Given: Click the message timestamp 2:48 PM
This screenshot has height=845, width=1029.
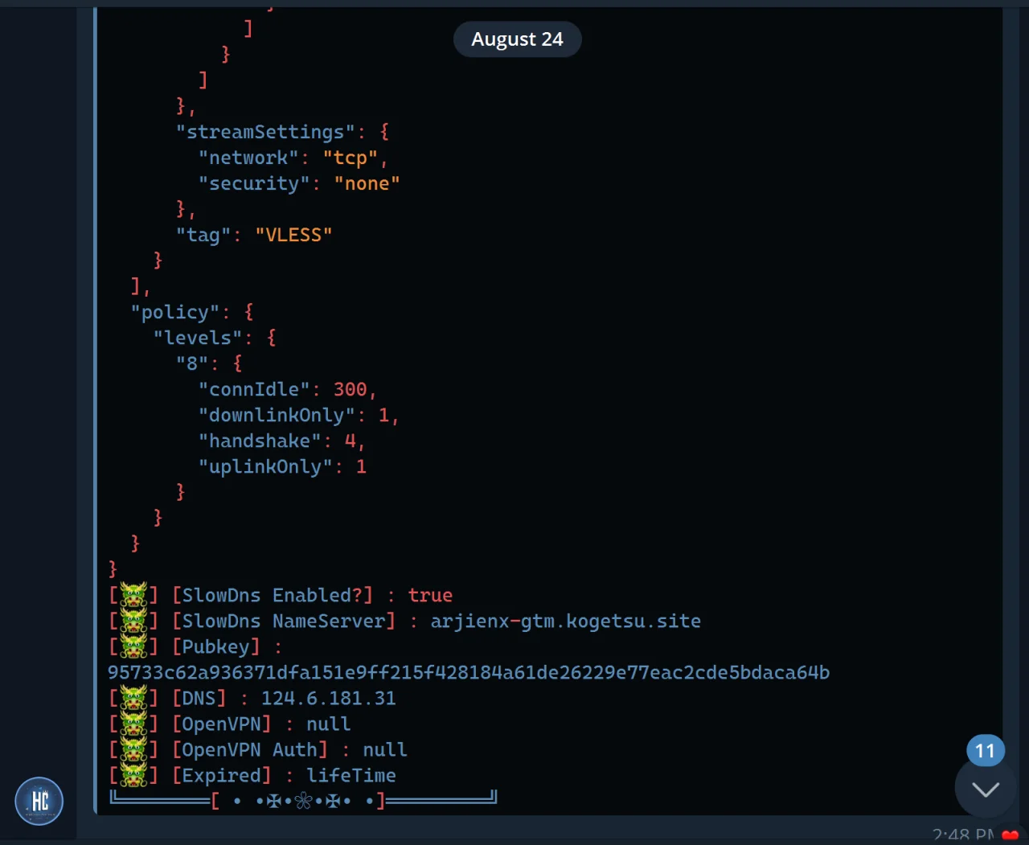Looking at the screenshot, I should click(963, 836).
